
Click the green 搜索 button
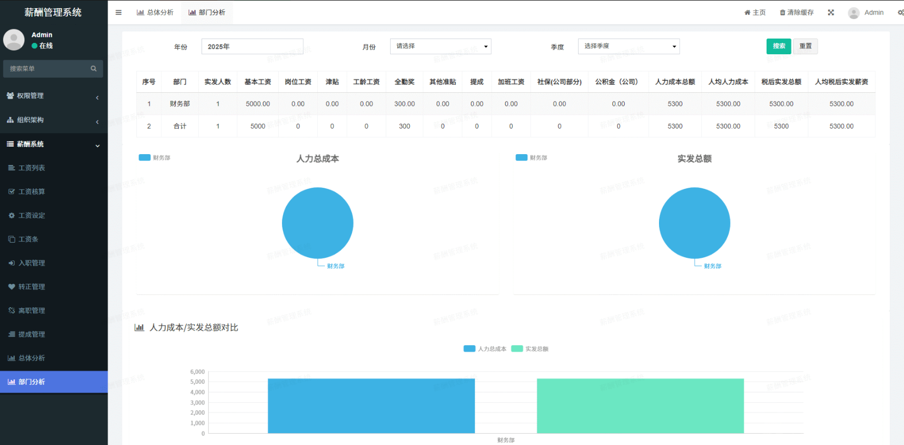coord(779,46)
